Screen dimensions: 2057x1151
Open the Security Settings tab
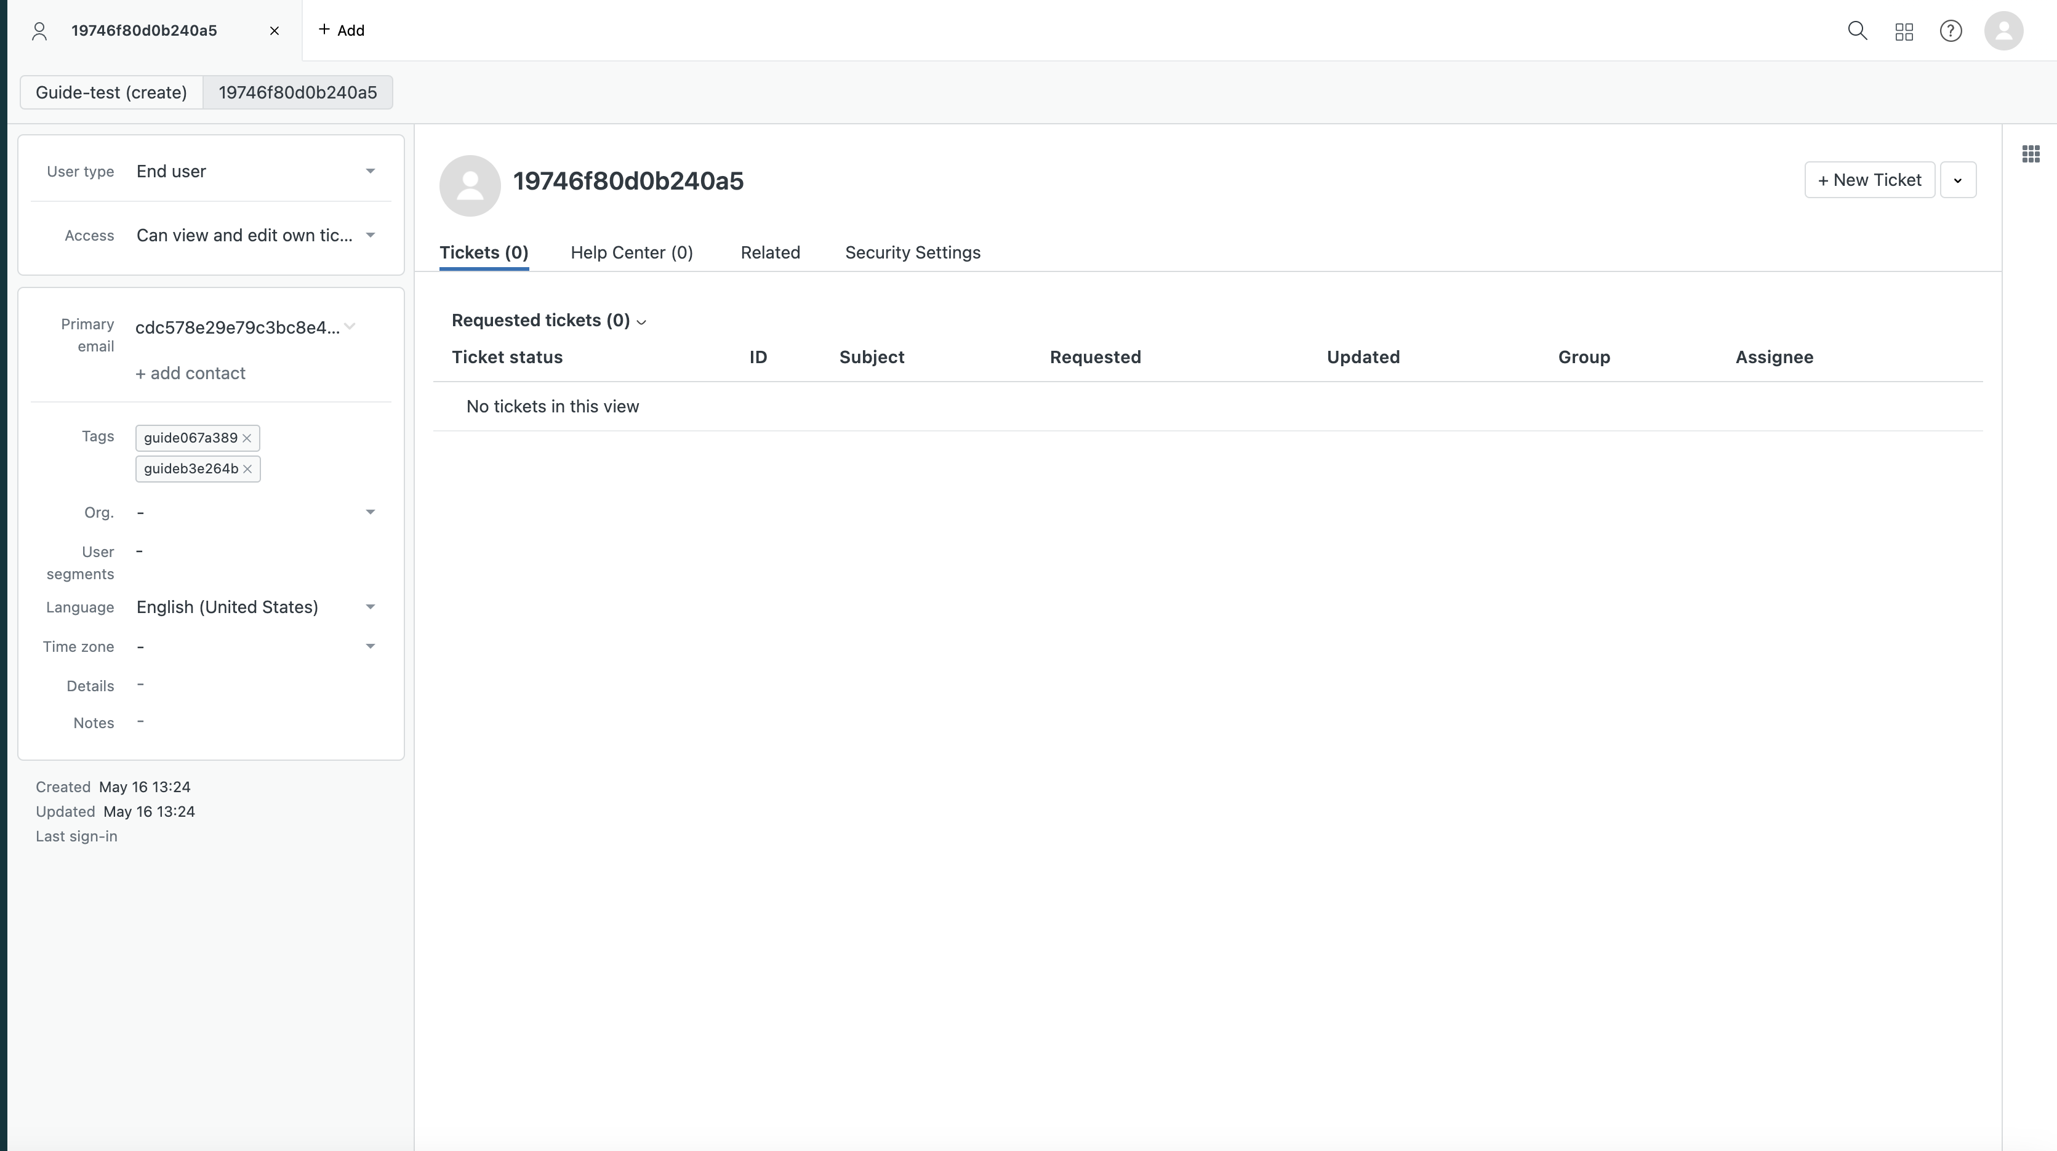click(x=912, y=253)
